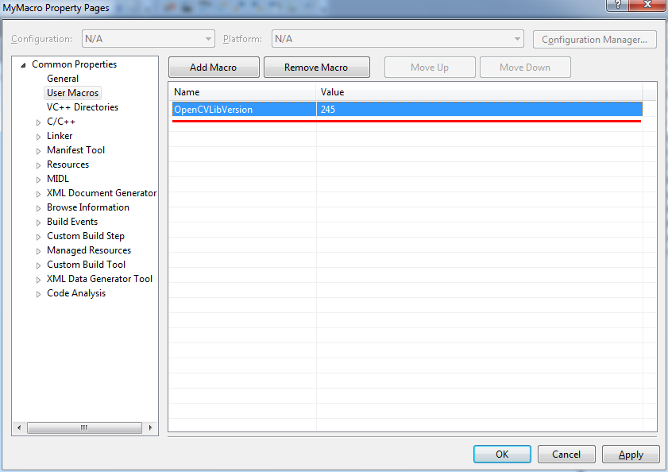Select the Linker tree item
The width and height of the screenshot is (668, 472).
[x=60, y=136]
